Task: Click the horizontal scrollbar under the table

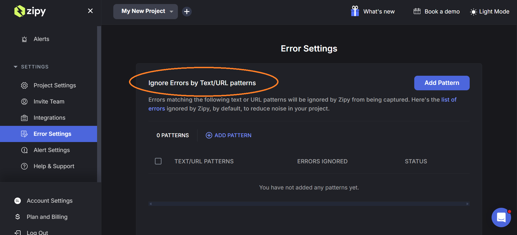Action: coord(309,204)
